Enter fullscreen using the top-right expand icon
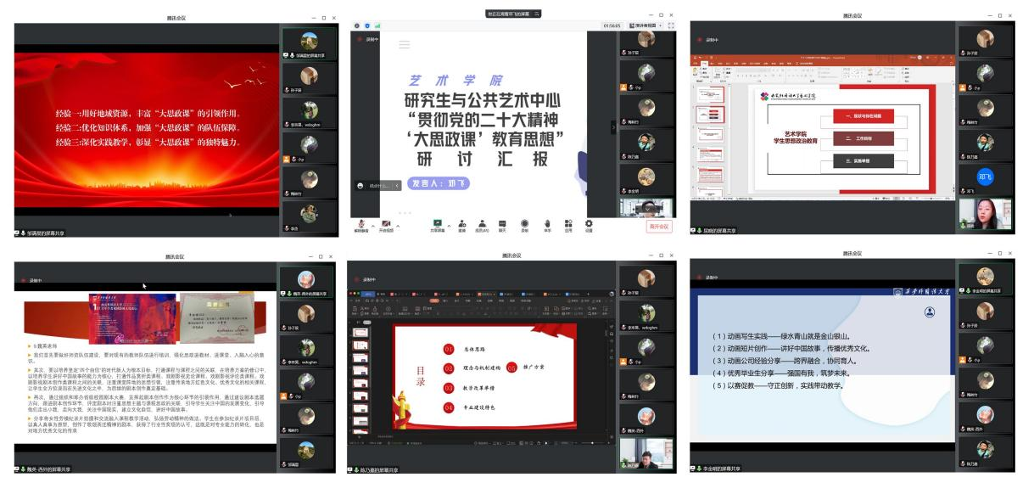This screenshot has height=494, width=1034. (x=671, y=26)
